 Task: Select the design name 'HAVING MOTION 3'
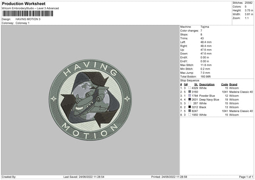click(28, 19)
